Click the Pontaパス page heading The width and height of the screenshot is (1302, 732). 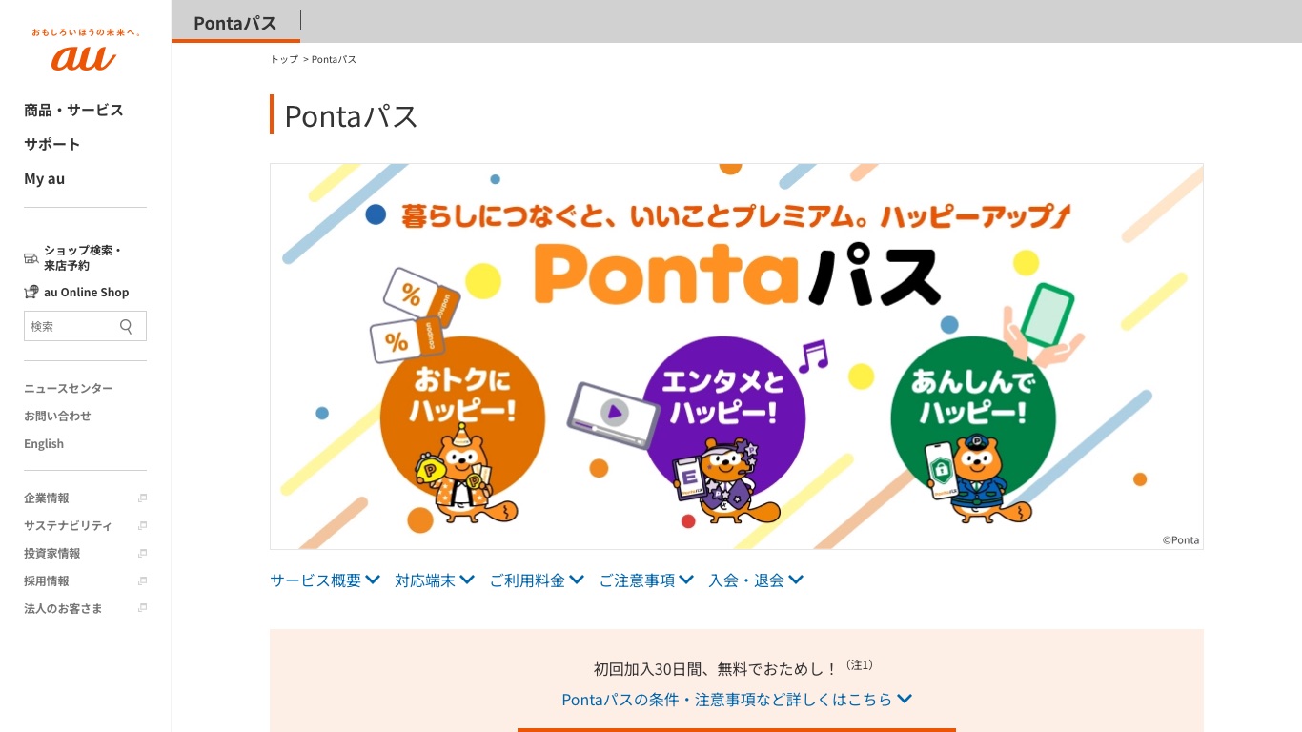[x=351, y=115]
